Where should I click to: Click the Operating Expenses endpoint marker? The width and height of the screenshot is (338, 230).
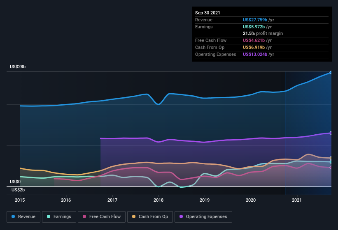[x=331, y=133]
